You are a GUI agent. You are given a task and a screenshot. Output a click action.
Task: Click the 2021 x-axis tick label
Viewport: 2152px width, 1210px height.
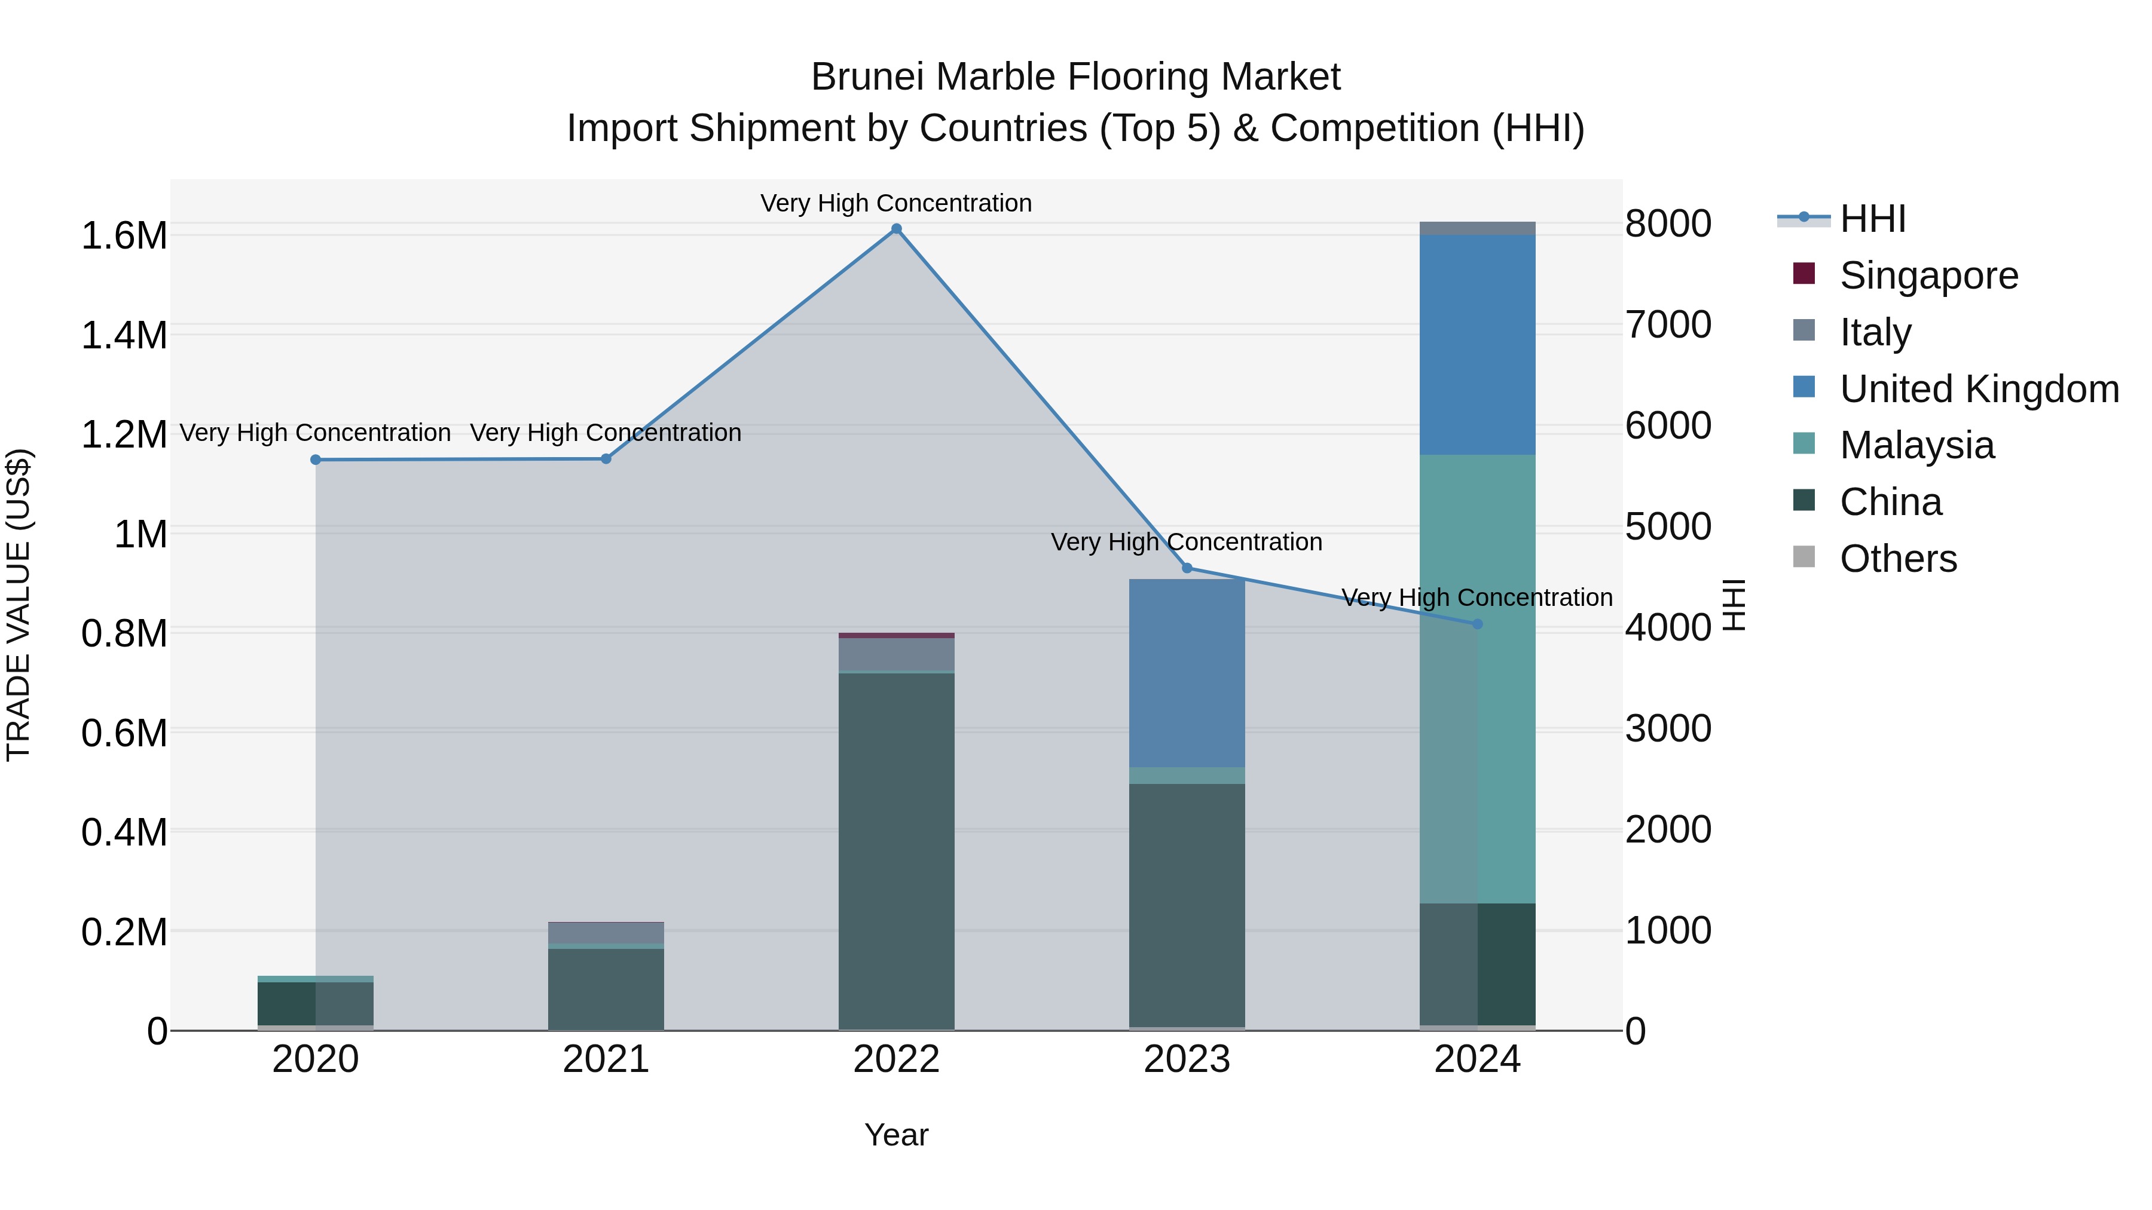pyautogui.click(x=607, y=1059)
